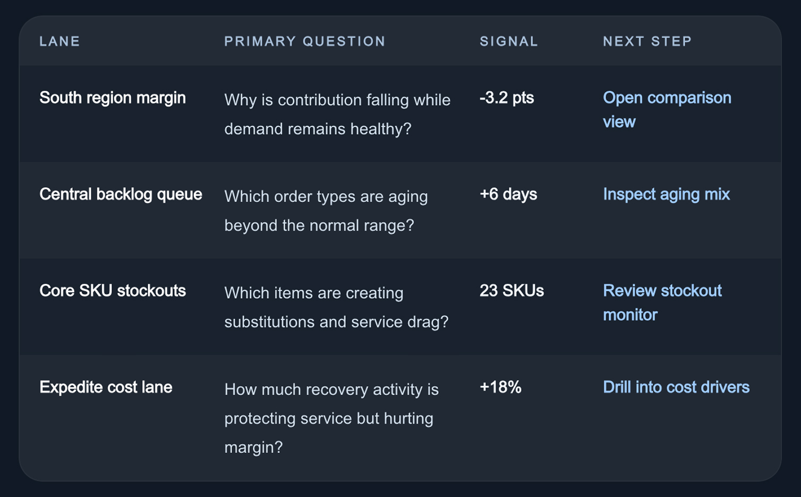Select the LANE column header
This screenshot has height=497, width=801.
(59, 41)
